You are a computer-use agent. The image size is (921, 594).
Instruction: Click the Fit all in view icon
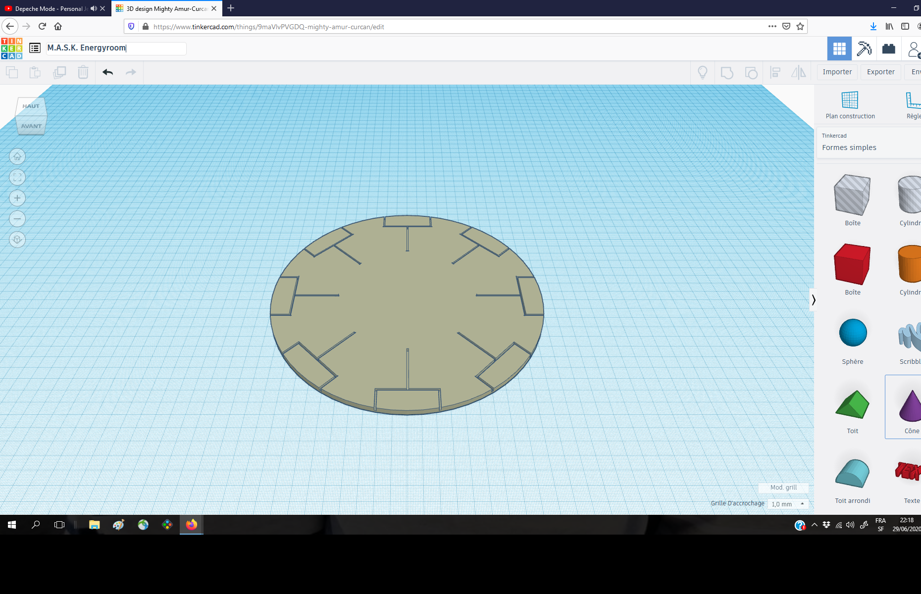[17, 177]
